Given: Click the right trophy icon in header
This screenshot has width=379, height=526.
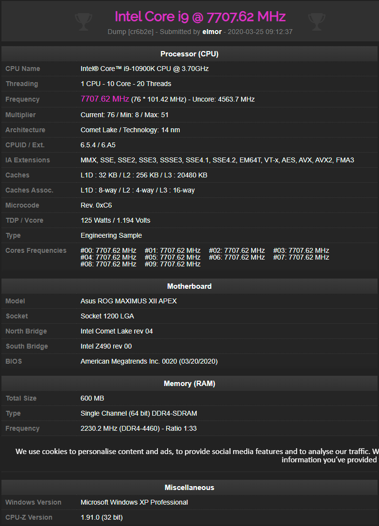Looking at the screenshot, I should point(317,22).
